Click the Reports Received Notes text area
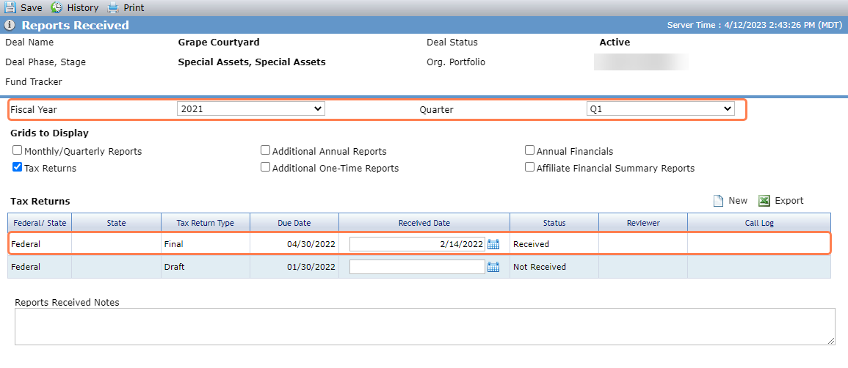The width and height of the screenshot is (848, 368). (x=425, y=326)
